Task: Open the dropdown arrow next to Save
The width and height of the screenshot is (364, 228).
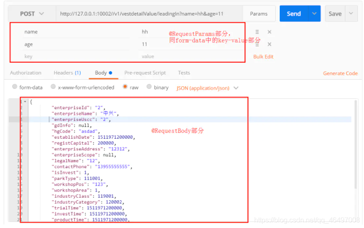Action: pyautogui.click(x=351, y=14)
